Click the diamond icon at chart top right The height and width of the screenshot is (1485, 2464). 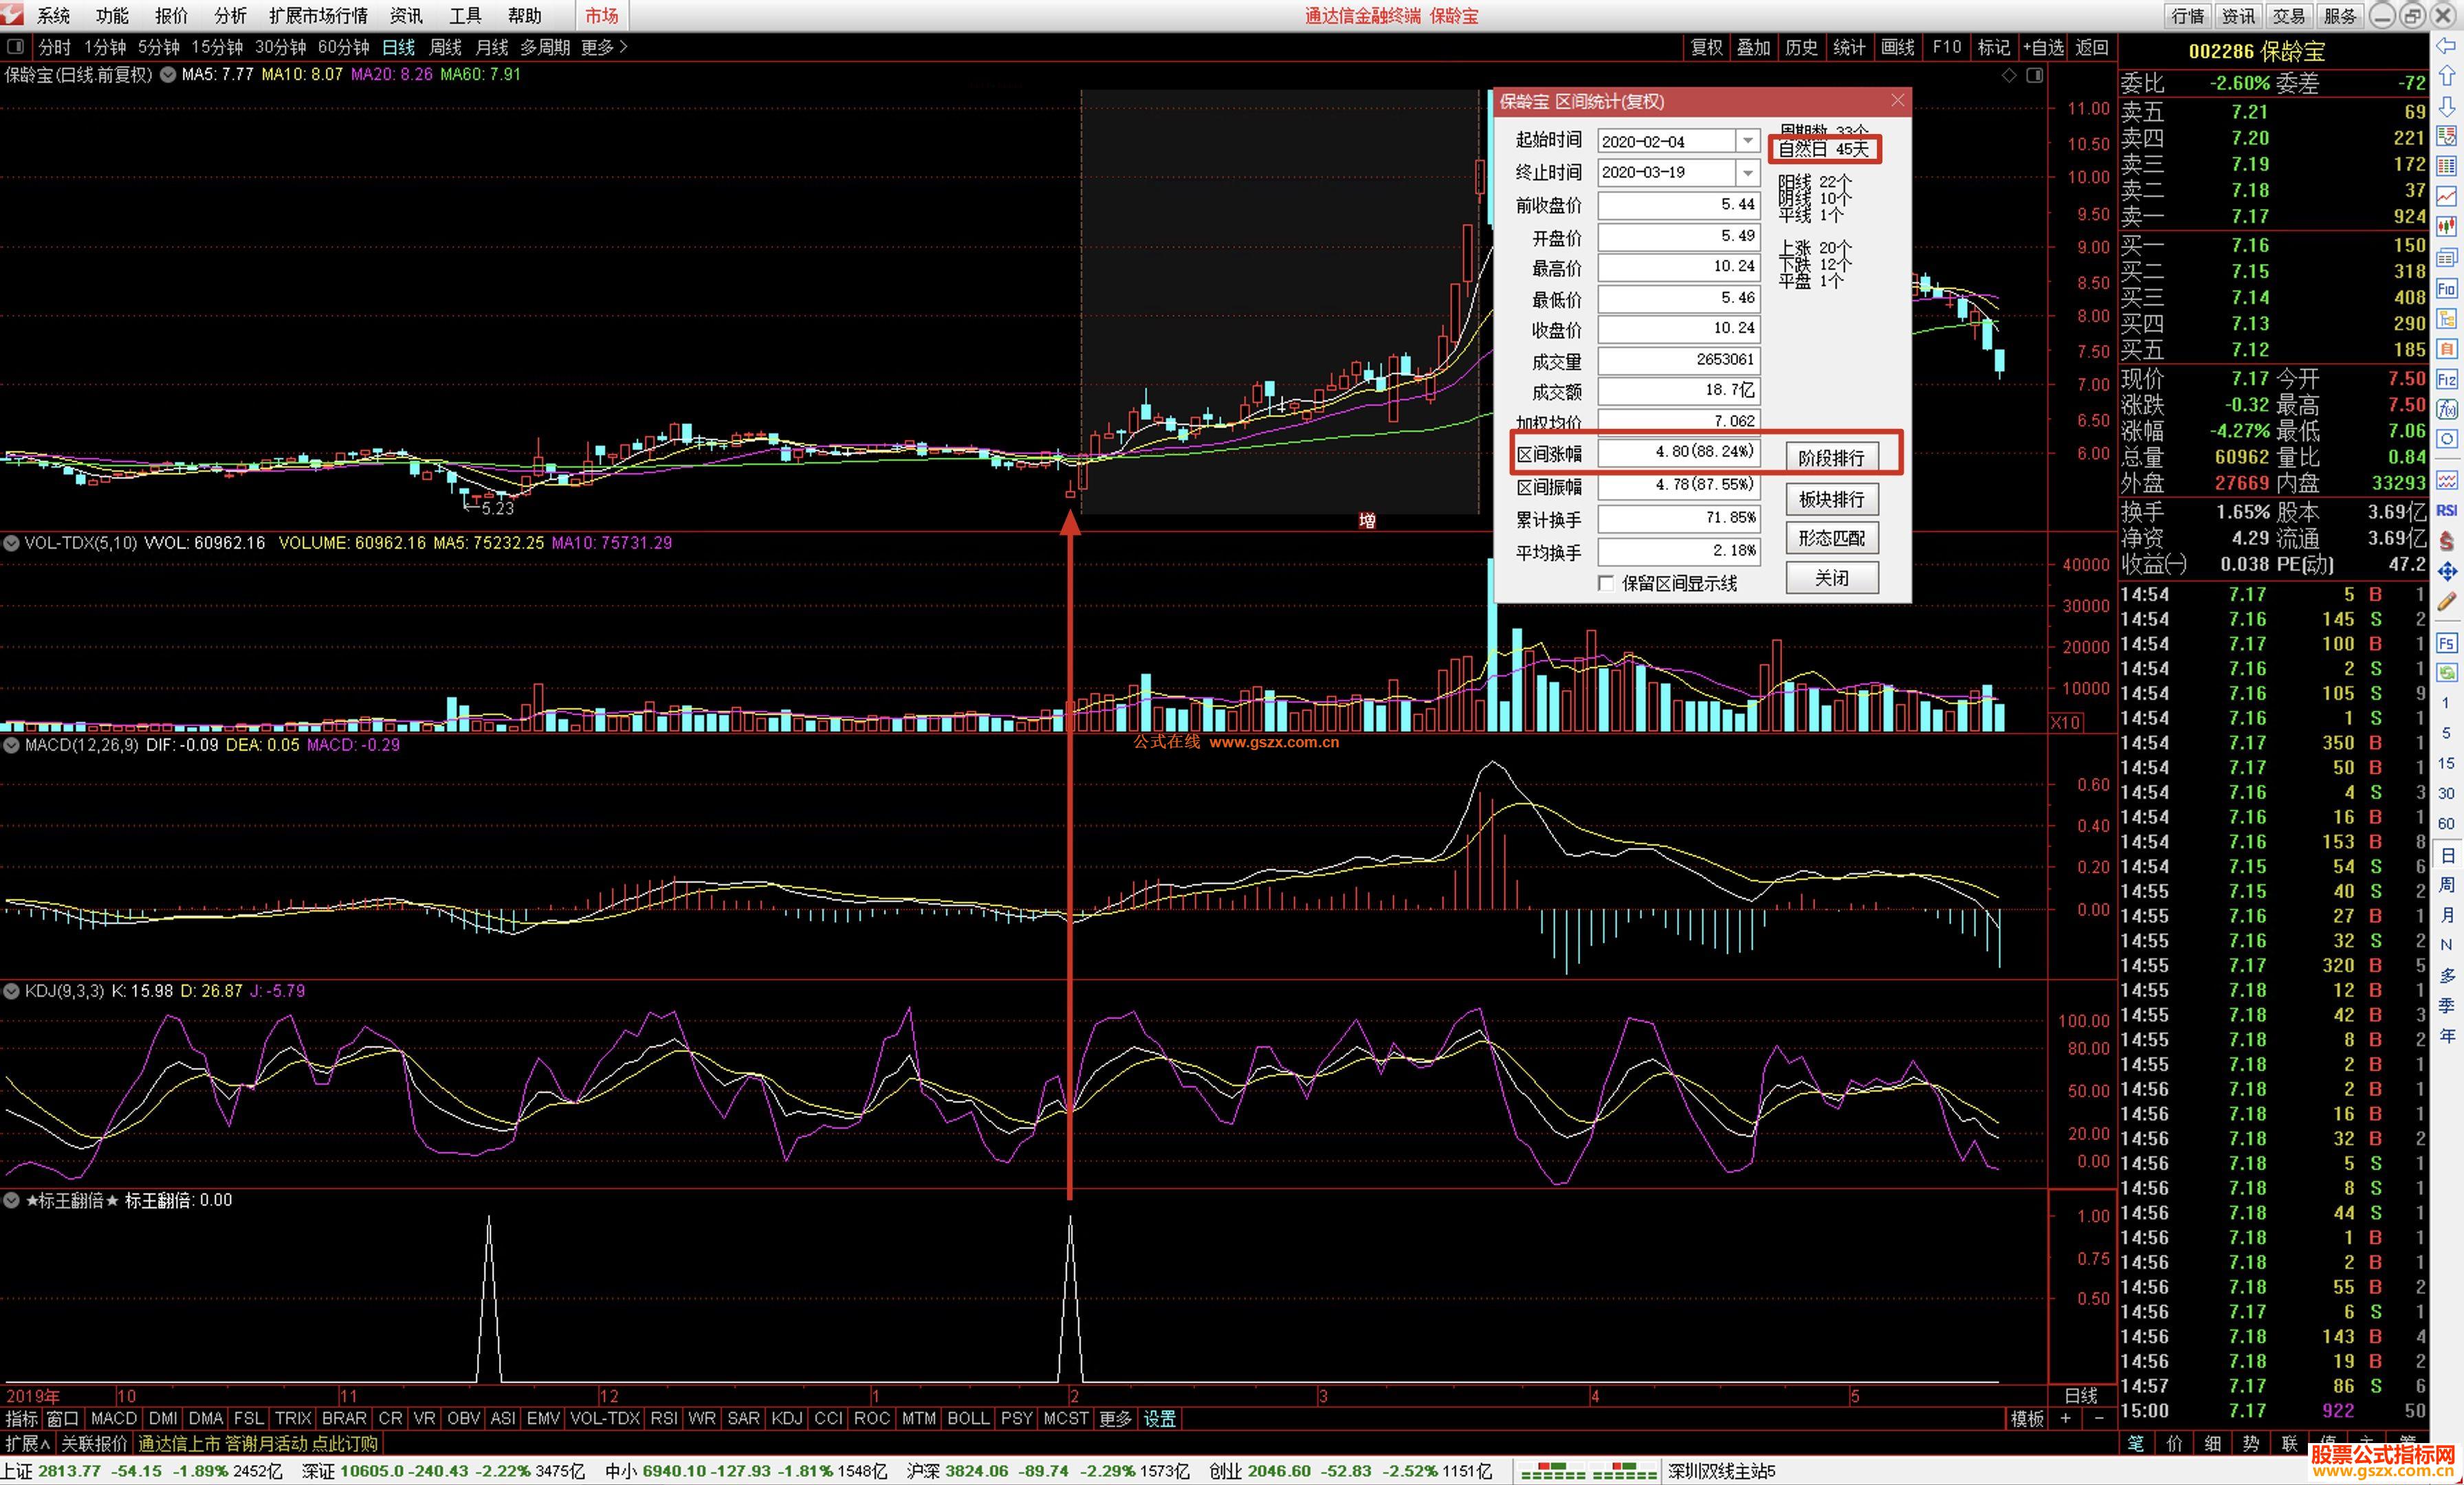pos(2009,75)
